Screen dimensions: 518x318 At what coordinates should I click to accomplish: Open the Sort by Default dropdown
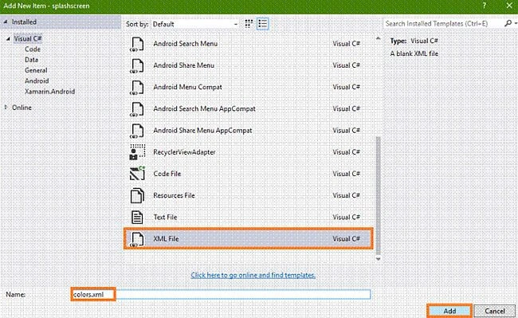195,24
